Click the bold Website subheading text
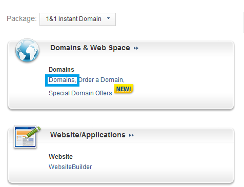 click(60, 157)
